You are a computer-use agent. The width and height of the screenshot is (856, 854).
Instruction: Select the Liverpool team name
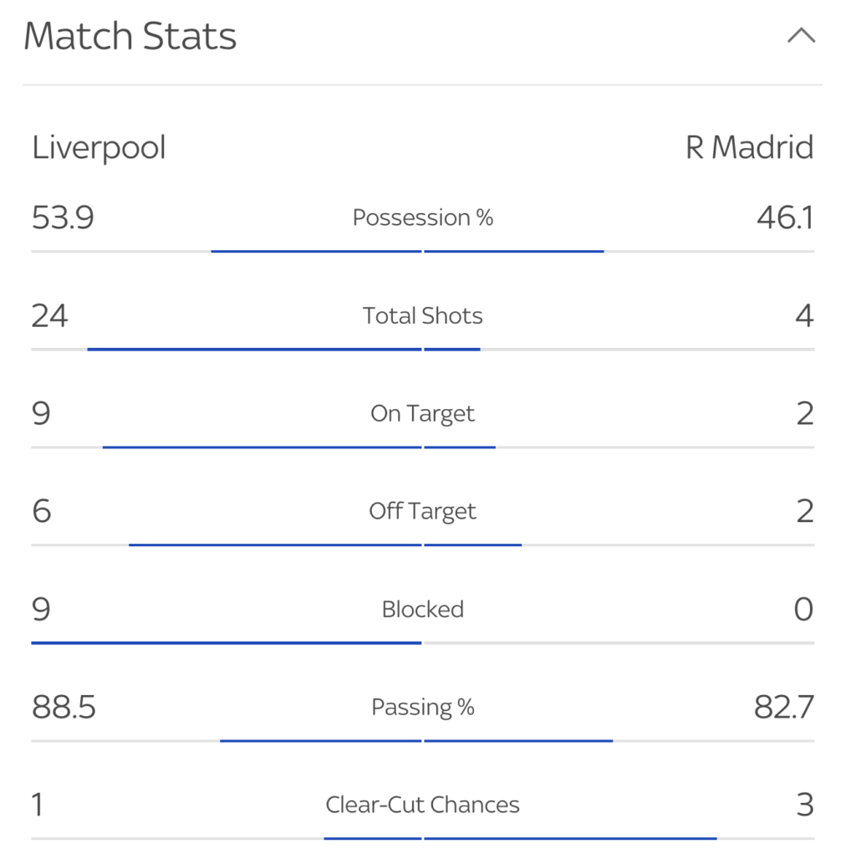pyautogui.click(x=99, y=148)
